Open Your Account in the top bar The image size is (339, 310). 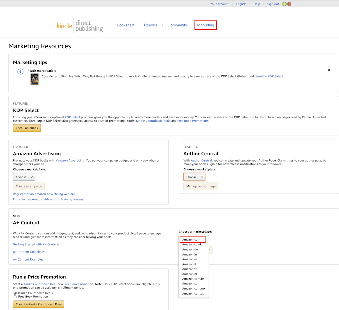pos(219,4)
